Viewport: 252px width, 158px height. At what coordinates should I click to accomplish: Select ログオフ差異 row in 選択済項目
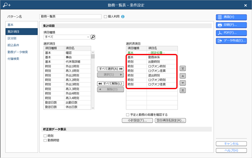click(x=152, y=85)
